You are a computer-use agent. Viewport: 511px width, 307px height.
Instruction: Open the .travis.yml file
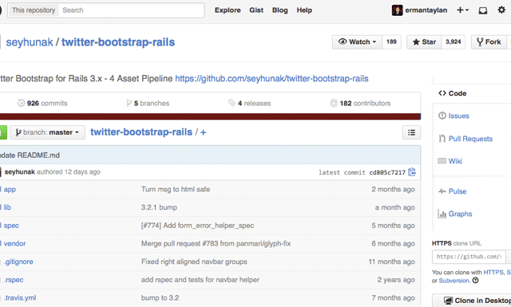point(20,298)
